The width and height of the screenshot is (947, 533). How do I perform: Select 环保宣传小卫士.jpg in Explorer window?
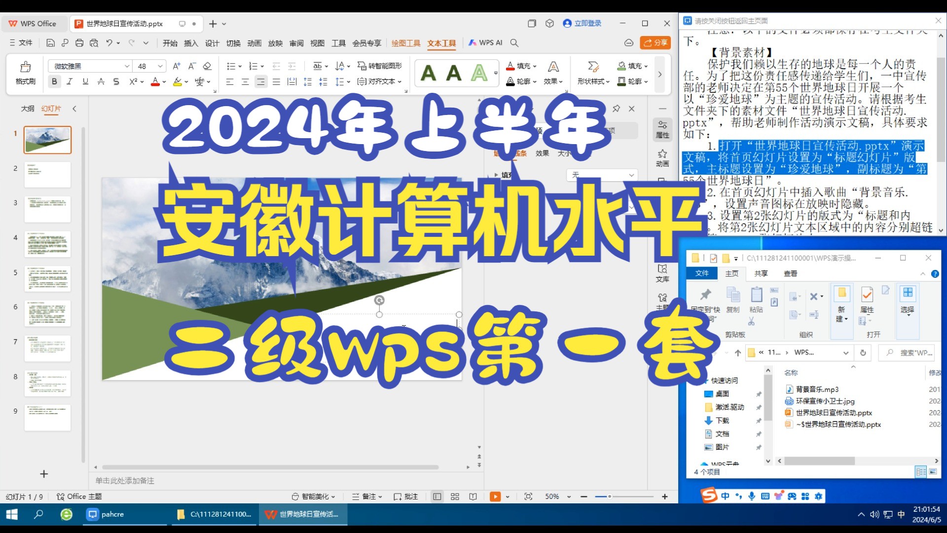[825, 401]
